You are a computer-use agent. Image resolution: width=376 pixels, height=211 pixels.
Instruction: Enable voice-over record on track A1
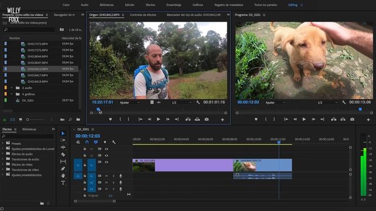click(x=120, y=176)
